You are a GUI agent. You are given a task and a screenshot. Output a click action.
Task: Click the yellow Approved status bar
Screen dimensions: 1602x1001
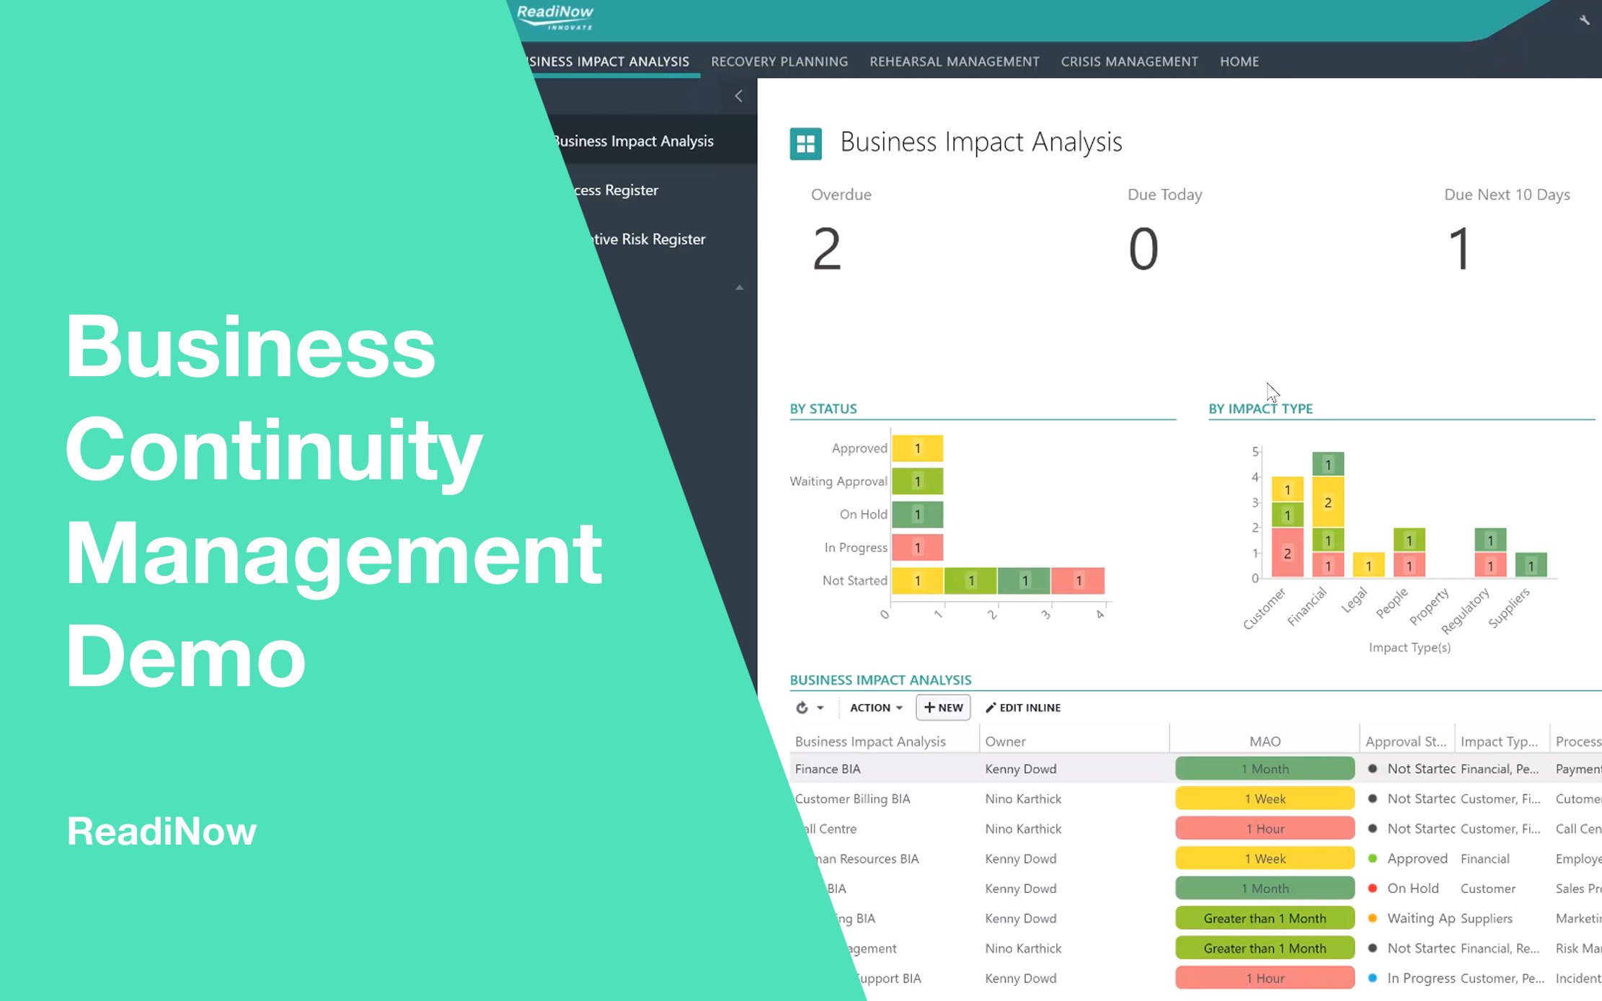[917, 448]
